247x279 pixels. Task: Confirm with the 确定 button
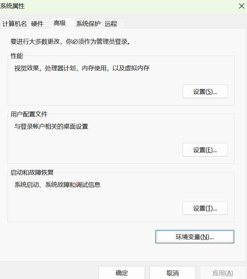point(122,273)
